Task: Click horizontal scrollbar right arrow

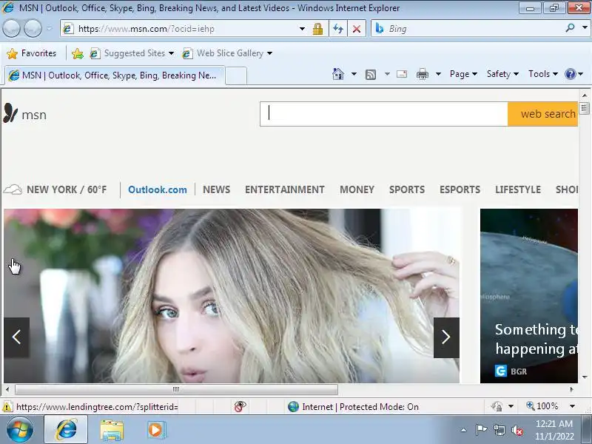Action: [x=571, y=389]
